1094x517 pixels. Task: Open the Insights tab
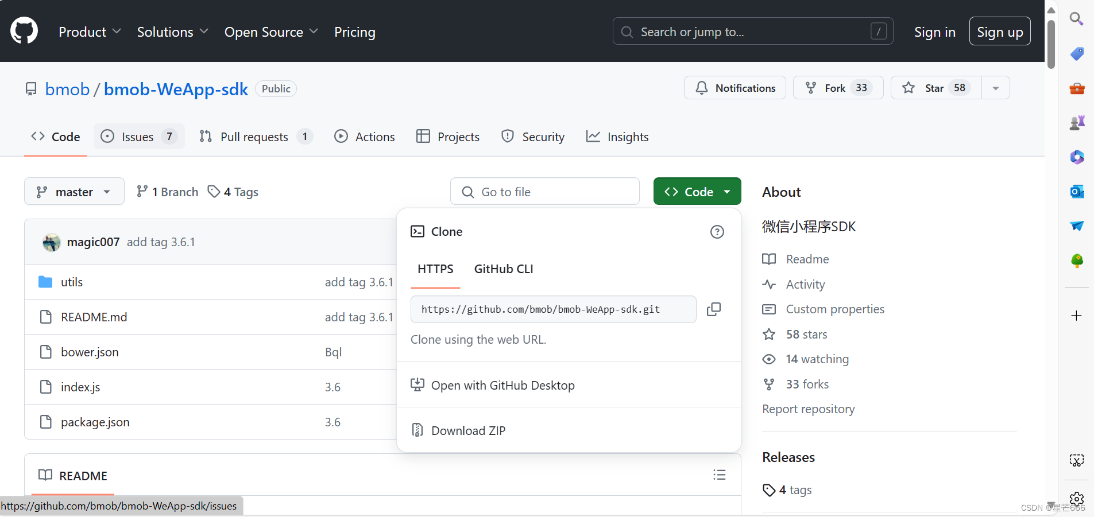617,137
